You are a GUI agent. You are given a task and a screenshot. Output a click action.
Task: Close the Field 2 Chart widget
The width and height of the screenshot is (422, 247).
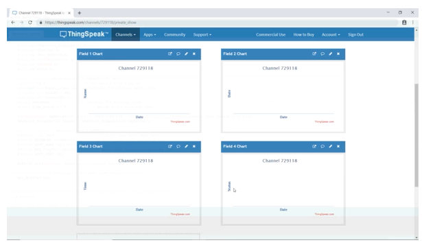[x=338, y=54]
